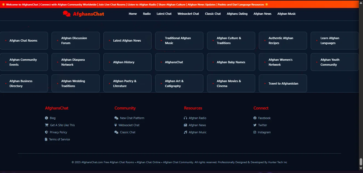Screen dimensions: 363x173
Task: Click the Instagram icon in footer
Action: (x=255, y=132)
